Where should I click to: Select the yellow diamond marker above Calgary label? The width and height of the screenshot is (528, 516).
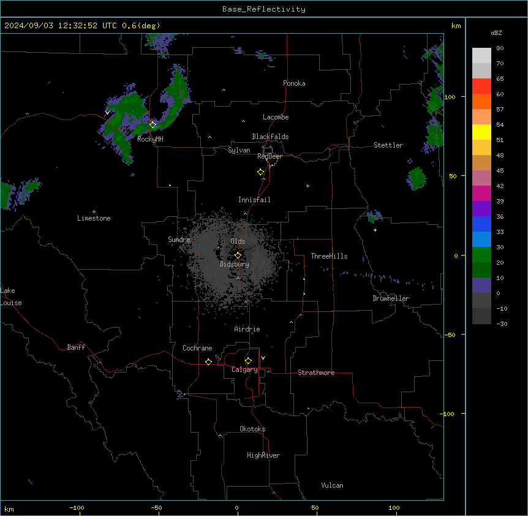(x=248, y=361)
